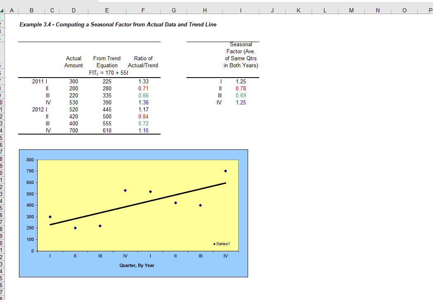
Task: Select blue ratio cell 1.36
Action: click(143, 102)
